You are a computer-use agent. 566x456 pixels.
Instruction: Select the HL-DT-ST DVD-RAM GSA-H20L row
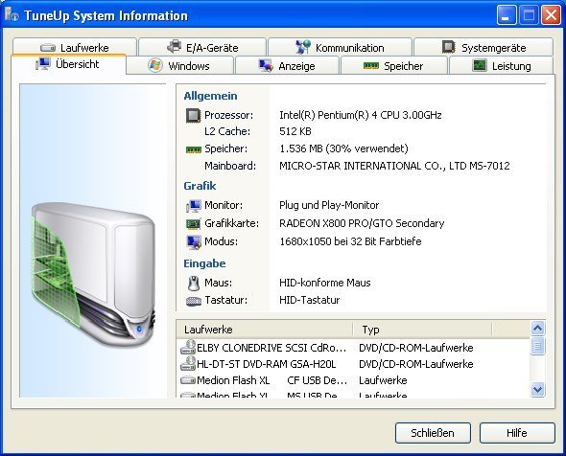(x=354, y=364)
